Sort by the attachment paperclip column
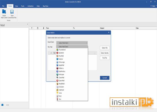Viewport: 157px width, 112px height. [x=43, y=28]
